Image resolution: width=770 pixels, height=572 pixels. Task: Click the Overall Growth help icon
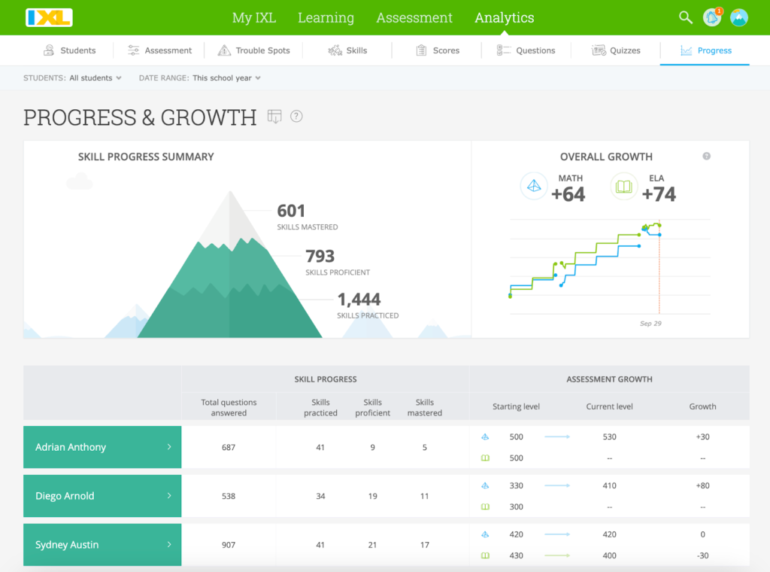tap(706, 157)
